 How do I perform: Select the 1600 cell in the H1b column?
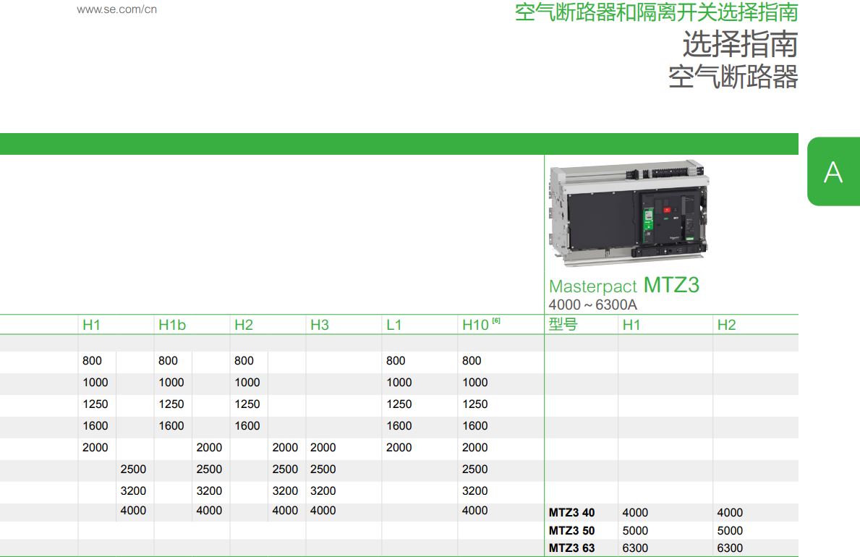click(171, 426)
